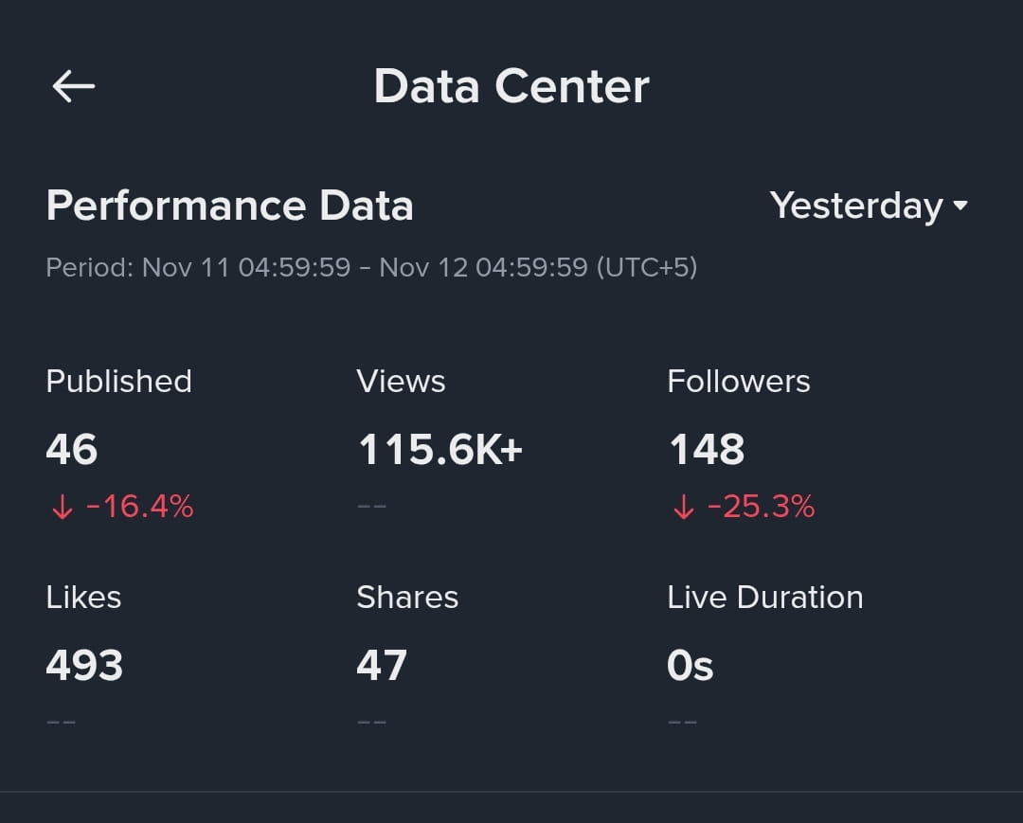Click the 0s live duration value

[691, 665]
